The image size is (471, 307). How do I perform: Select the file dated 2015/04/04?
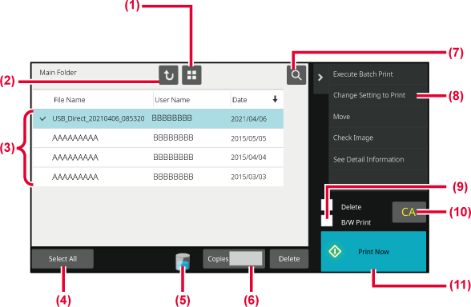click(x=158, y=157)
